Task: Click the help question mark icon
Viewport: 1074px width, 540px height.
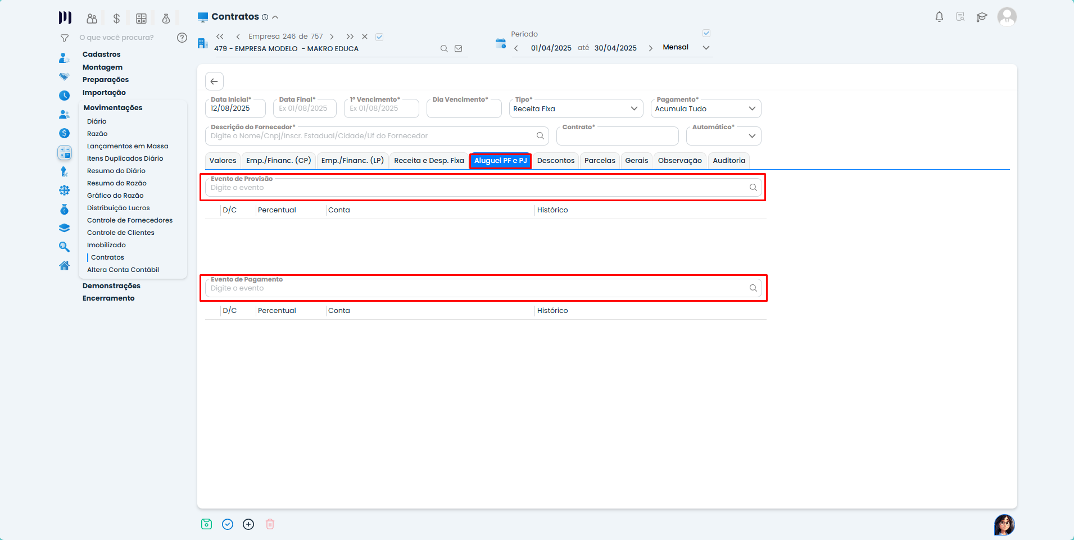Action: 182,38
